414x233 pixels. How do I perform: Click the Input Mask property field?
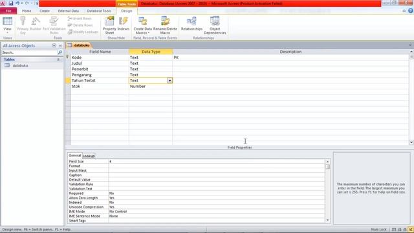point(217,170)
